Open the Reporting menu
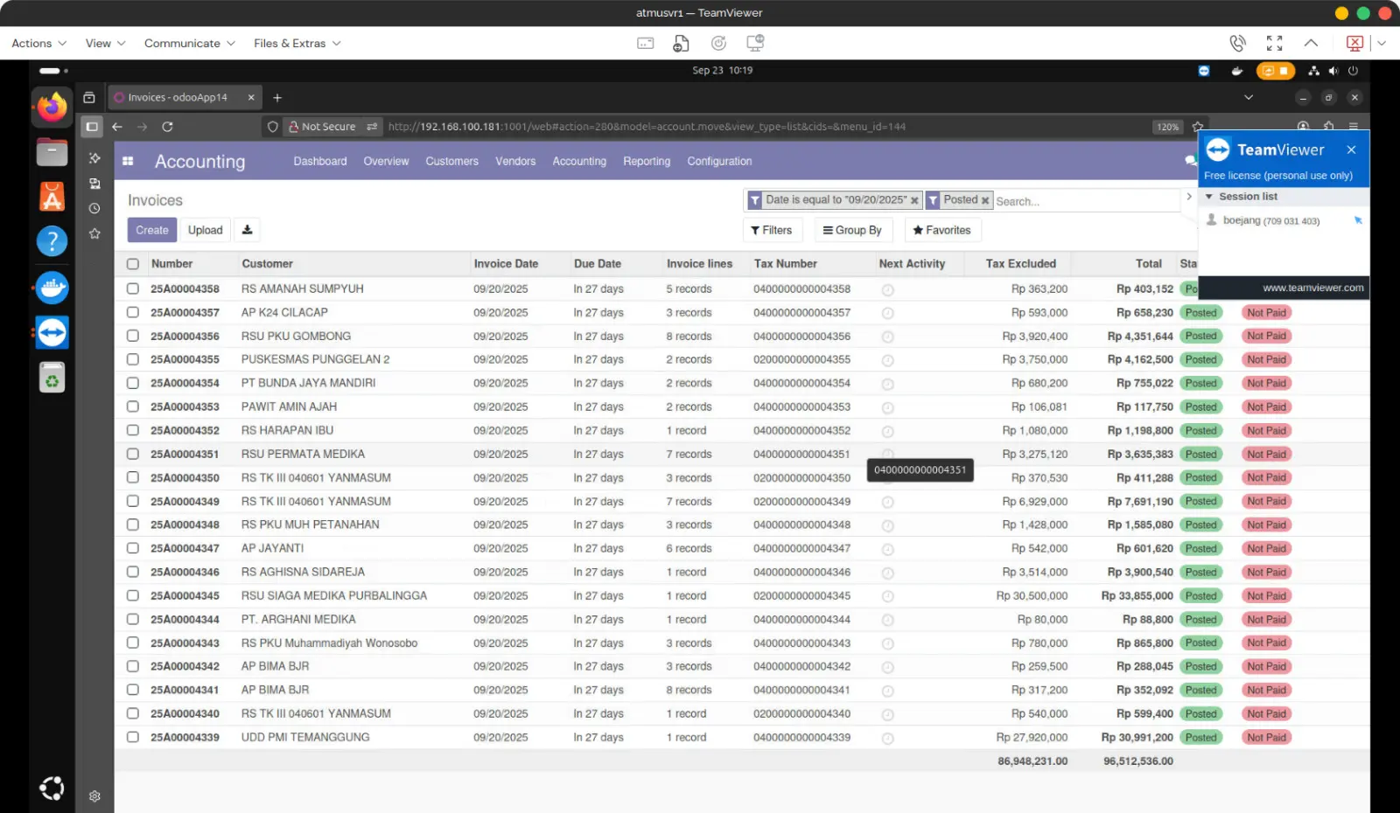 point(647,161)
